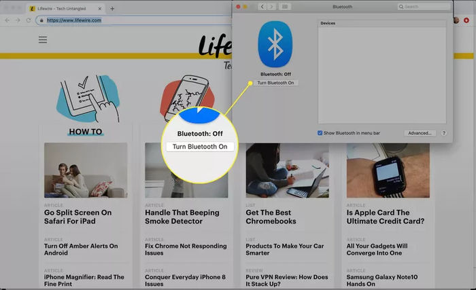476x290 pixels.
Task: Close the Lifewire - Tech Untangled tab
Action: pos(99,9)
